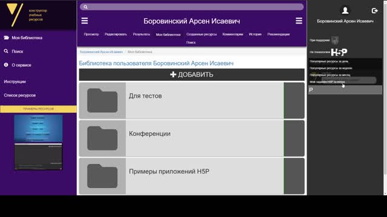Select Популярные ресурсы за день
This screenshot has width=387, height=217.
click(x=329, y=61)
